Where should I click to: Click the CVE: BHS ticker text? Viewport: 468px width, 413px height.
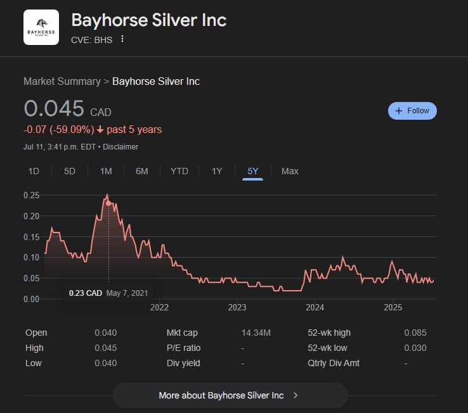tap(91, 40)
